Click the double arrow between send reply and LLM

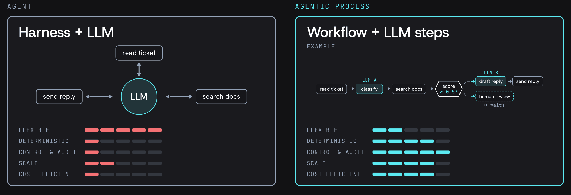tap(99, 97)
